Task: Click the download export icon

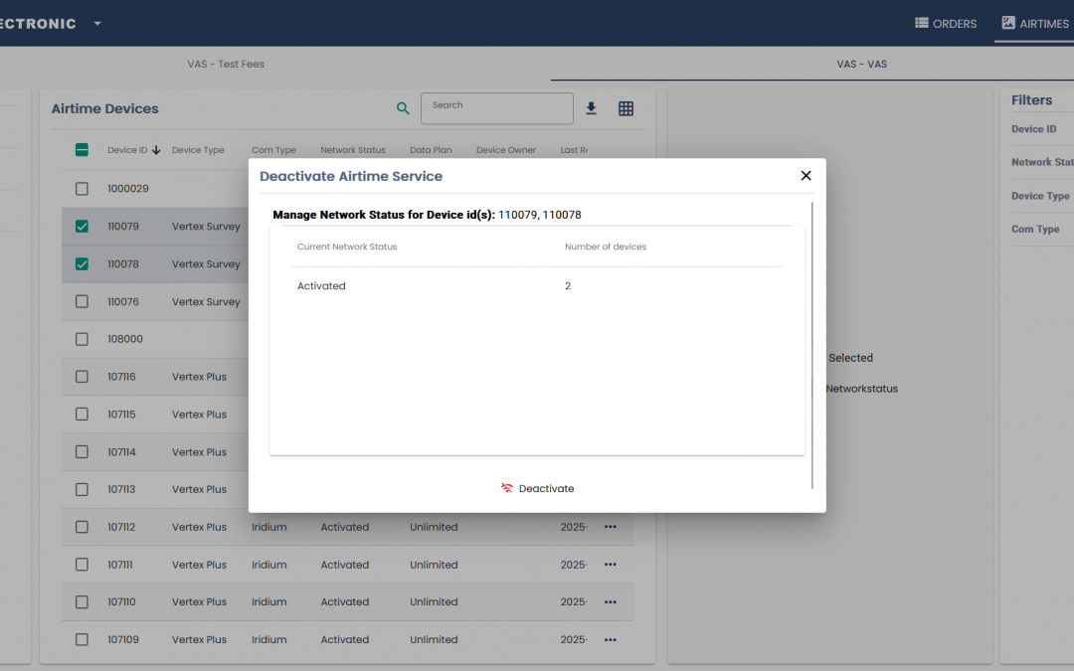Action: pyautogui.click(x=591, y=109)
